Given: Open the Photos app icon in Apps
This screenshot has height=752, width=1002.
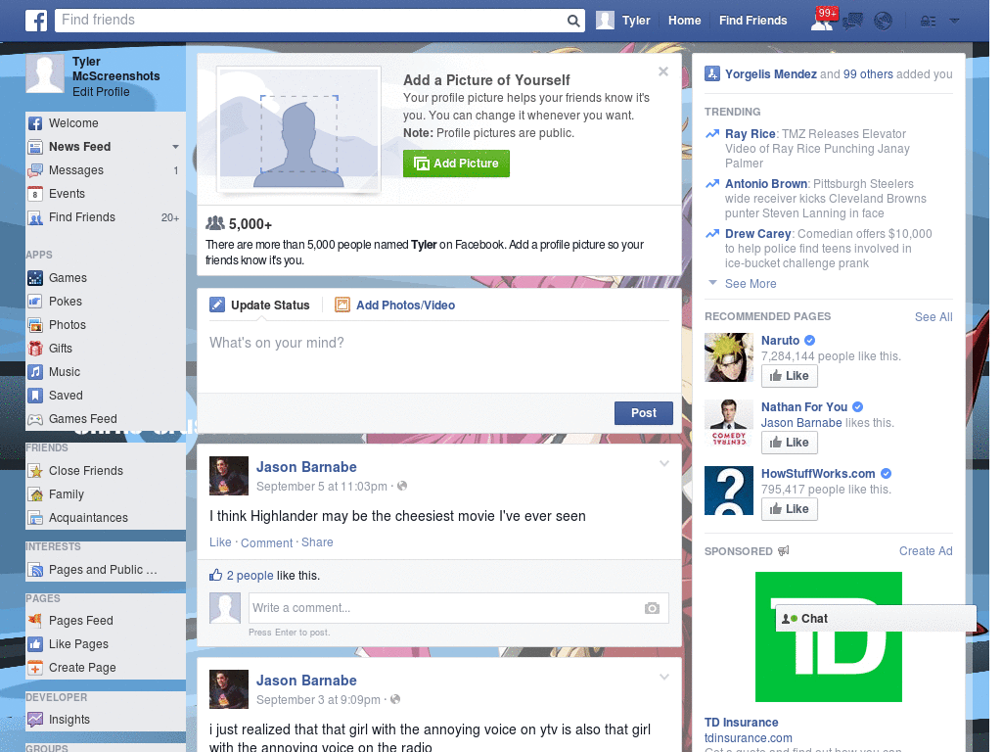Looking at the screenshot, I should point(34,324).
